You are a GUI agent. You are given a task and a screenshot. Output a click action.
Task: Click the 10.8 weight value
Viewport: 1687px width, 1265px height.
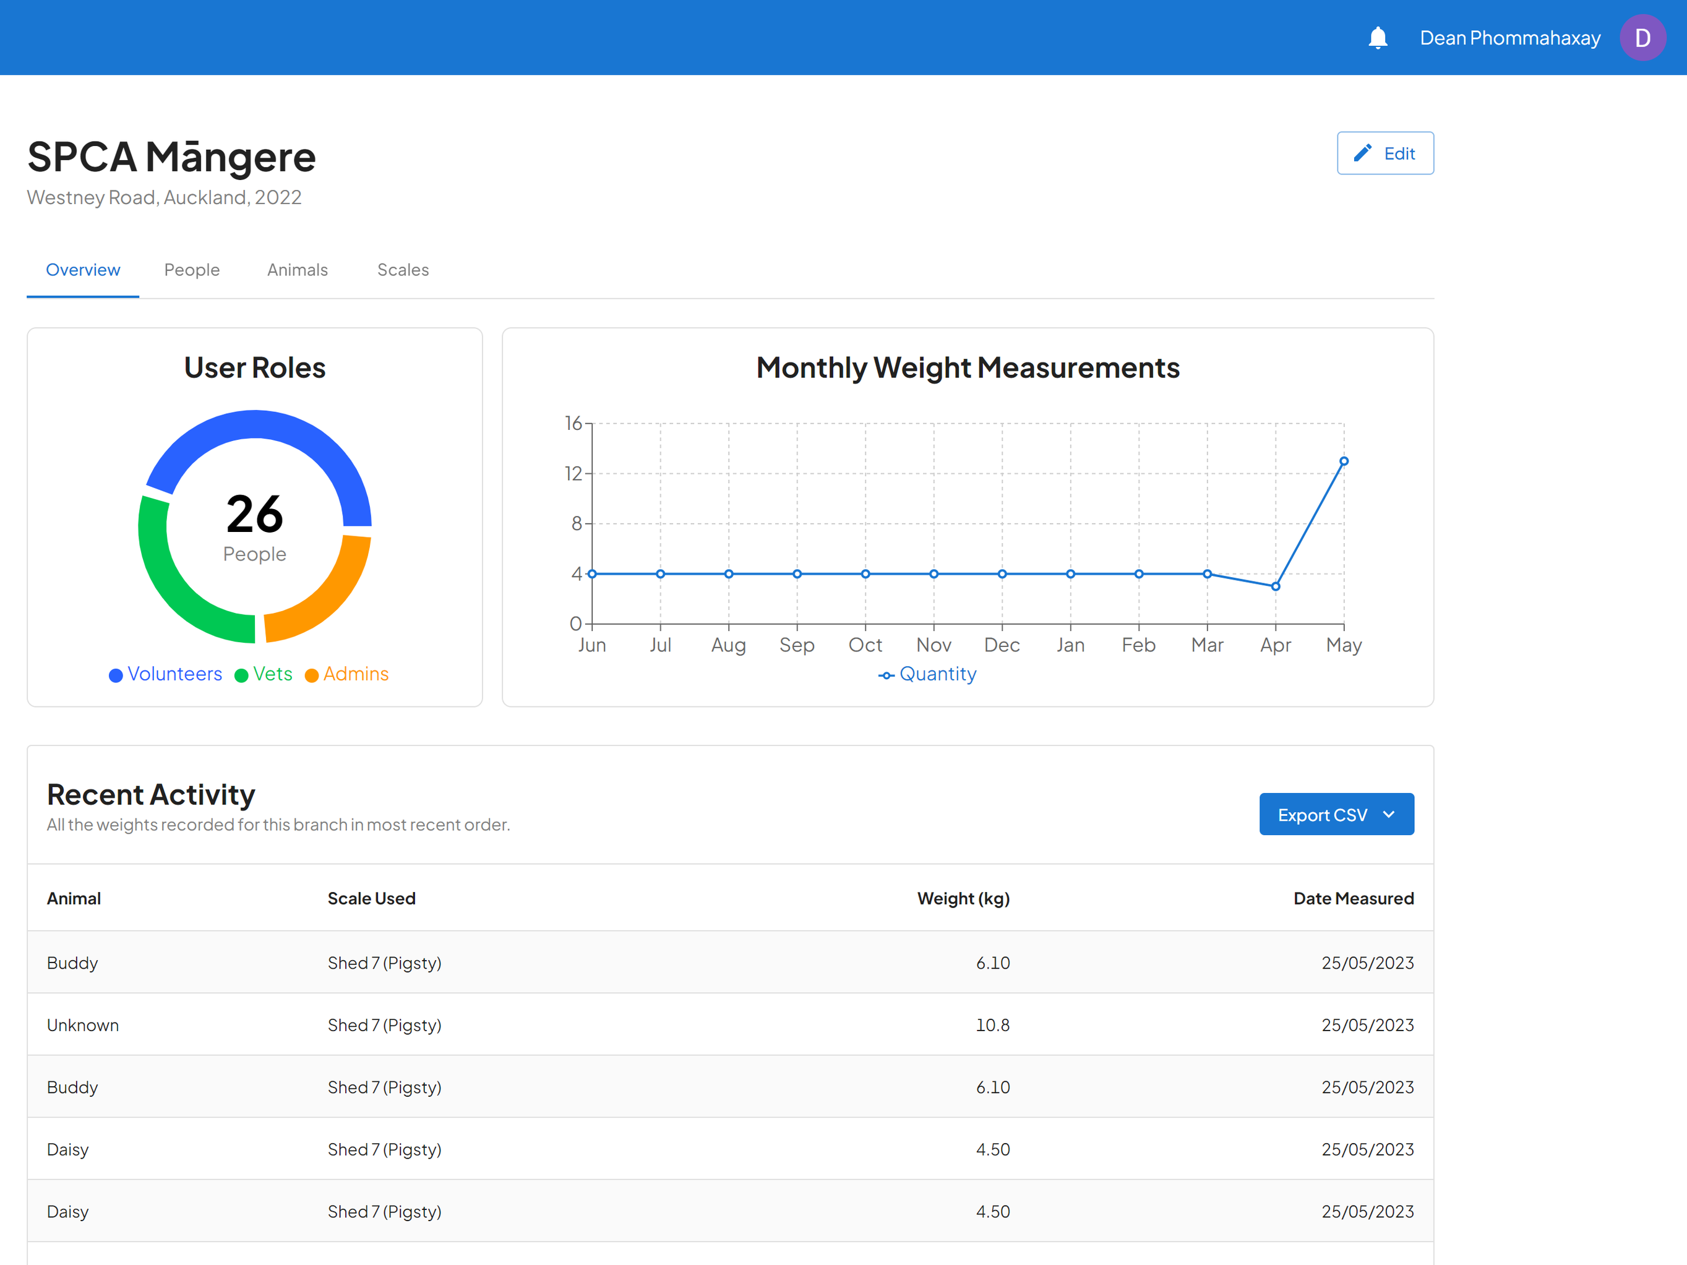[992, 1025]
